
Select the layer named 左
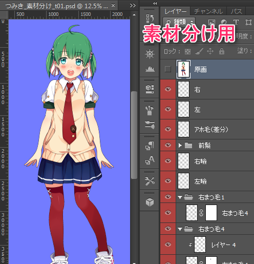[x=197, y=110]
